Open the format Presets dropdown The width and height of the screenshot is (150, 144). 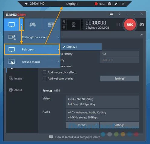82,125
